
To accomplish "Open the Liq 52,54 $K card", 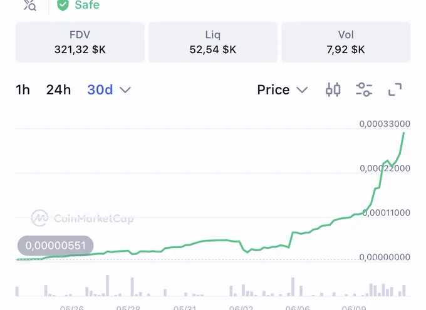I will 213,42.
